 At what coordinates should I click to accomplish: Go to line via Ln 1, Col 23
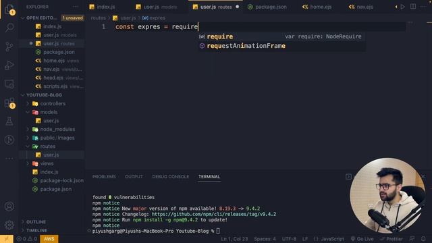click(x=234, y=239)
